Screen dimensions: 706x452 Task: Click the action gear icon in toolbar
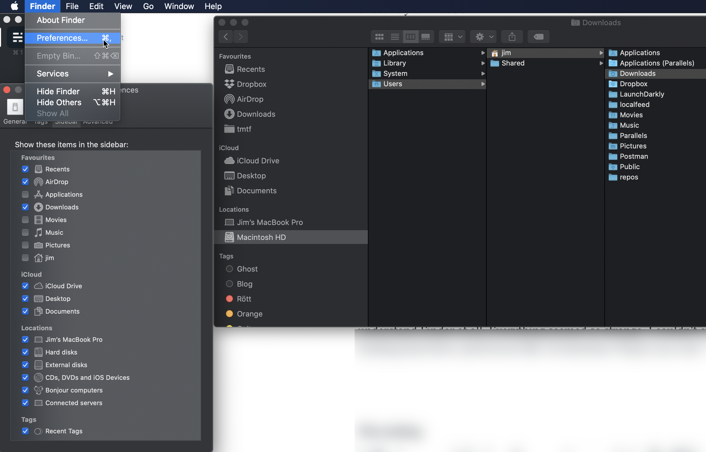pyautogui.click(x=479, y=37)
